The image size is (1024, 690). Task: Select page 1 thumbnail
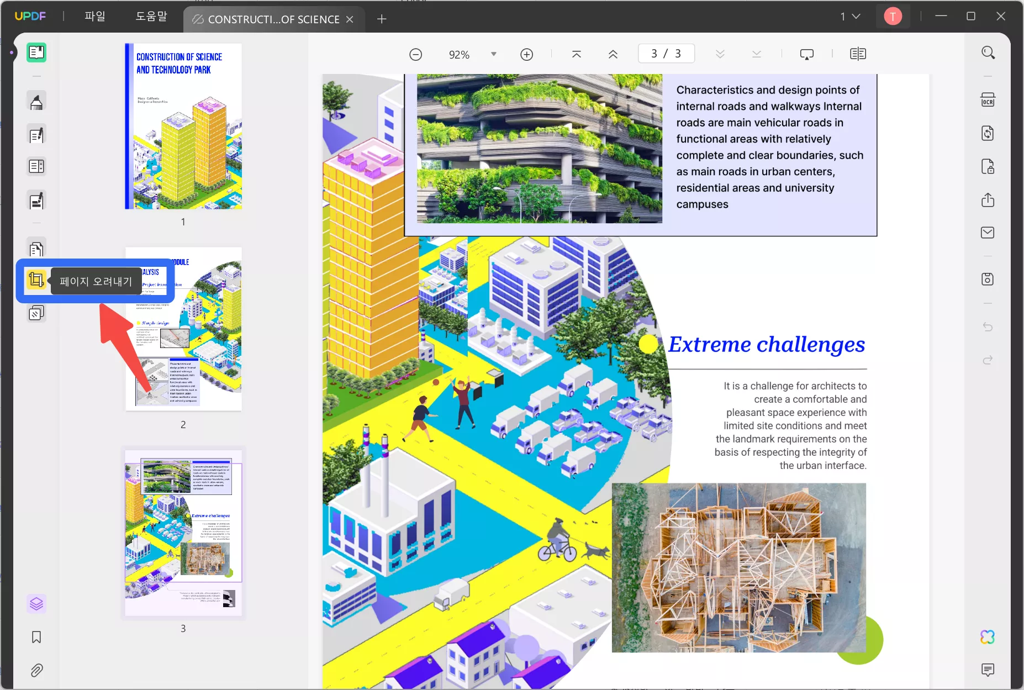tap(183, 126)
